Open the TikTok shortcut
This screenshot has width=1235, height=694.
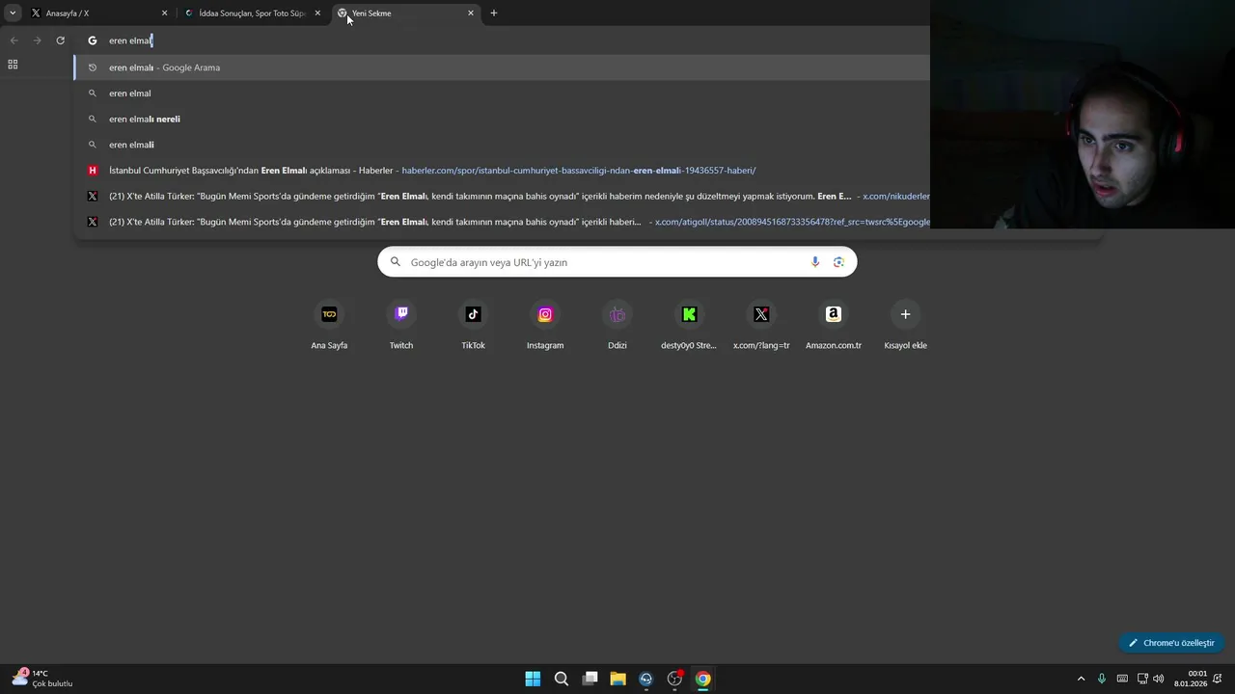point(473,326)
